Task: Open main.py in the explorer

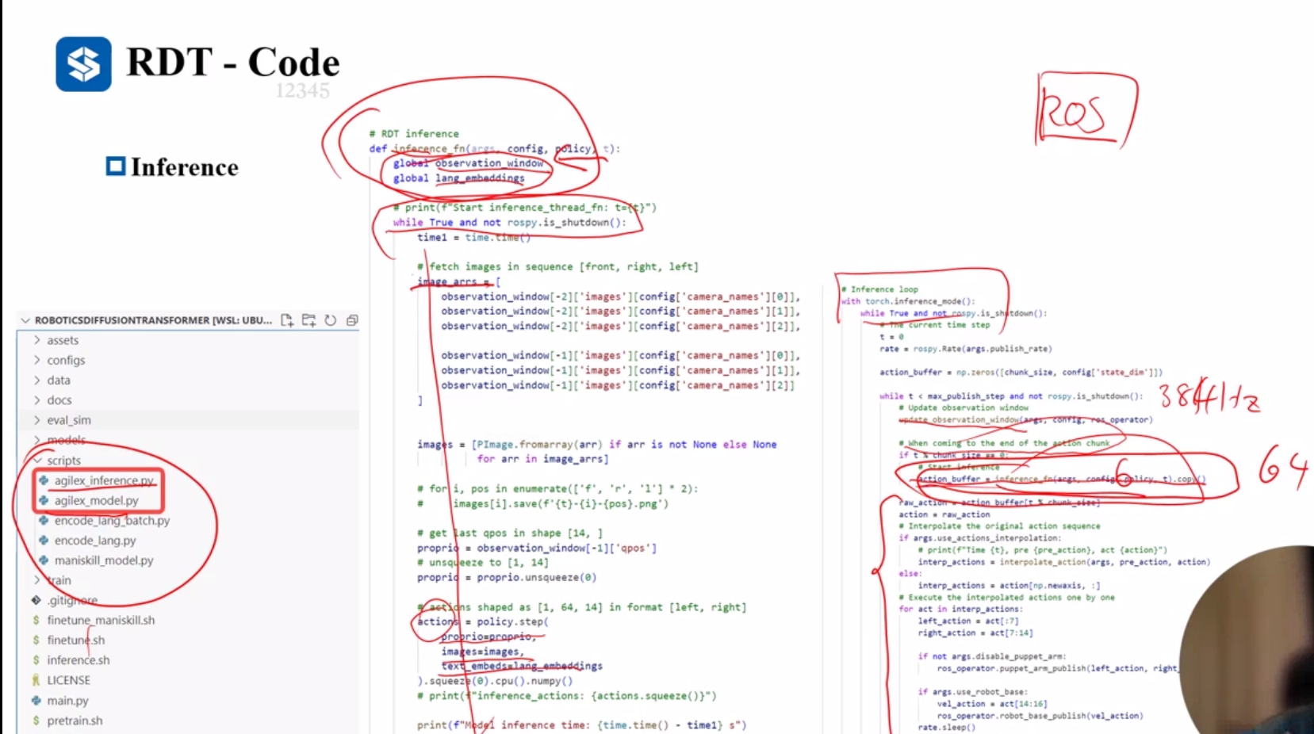Action: click(x=67, y=700)
